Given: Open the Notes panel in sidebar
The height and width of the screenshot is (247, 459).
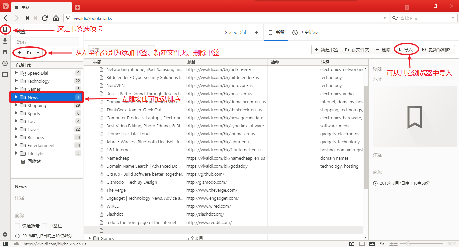Looking at the screenshot, I should click(5, 52).
